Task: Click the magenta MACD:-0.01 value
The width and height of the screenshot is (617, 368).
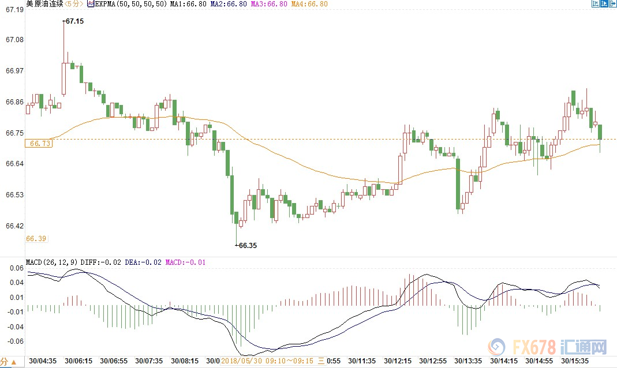Action: [186, 262]
